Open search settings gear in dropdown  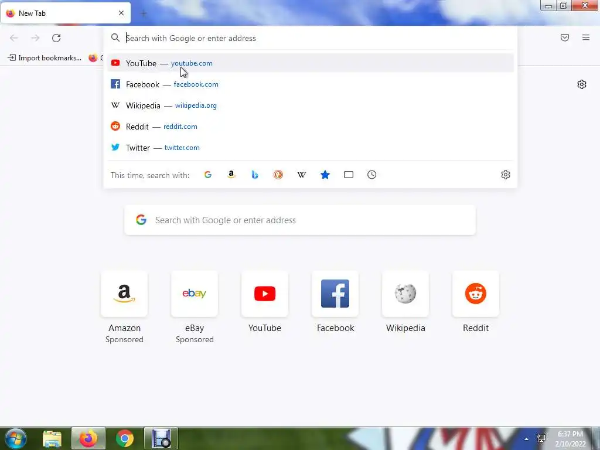506,175
